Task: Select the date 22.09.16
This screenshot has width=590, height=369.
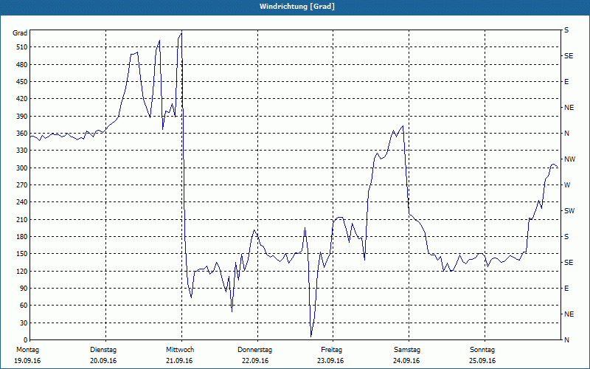Action: pos(255,361)
